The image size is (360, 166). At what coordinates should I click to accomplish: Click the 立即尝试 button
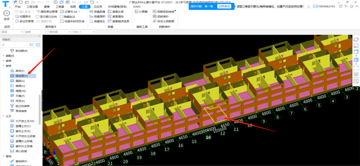222,6
